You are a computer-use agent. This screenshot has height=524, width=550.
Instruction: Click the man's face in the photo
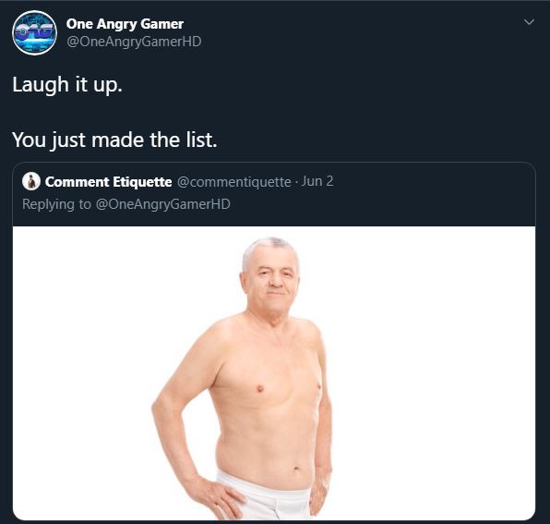[274, 277]
